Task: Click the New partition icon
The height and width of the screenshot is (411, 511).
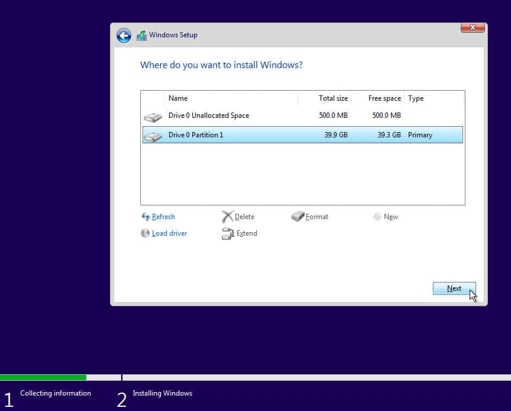Action: coord(377,217)
